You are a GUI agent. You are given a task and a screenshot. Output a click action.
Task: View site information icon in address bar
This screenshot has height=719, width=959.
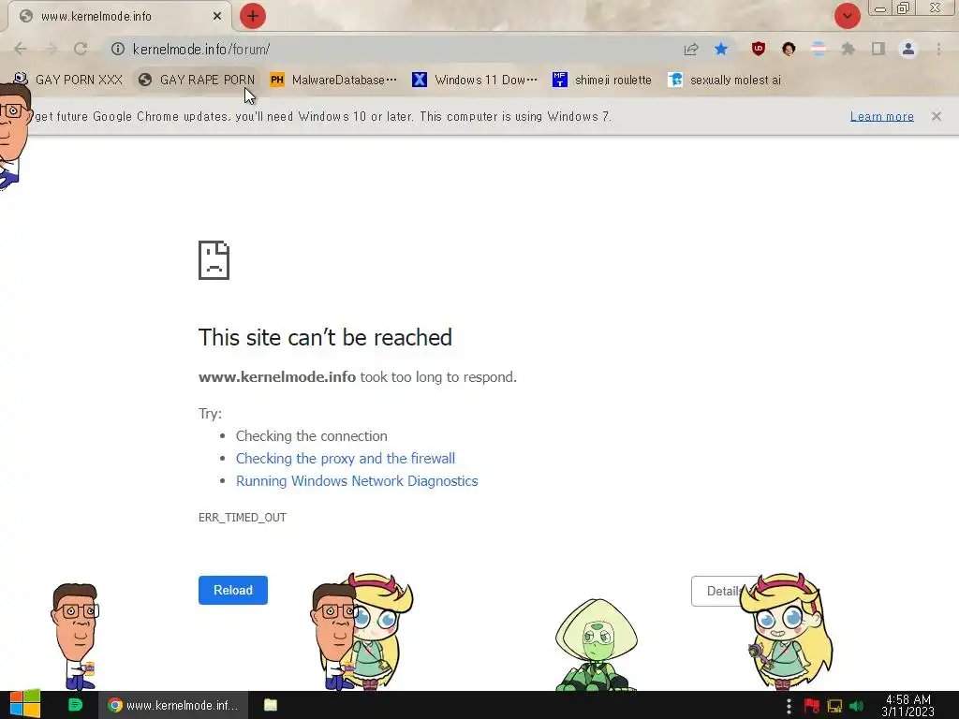[x=117, y=49]
